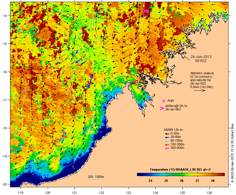236x195 pixels.
Task: Click the colorbar tick label 24
Action: tap(150, 181)
